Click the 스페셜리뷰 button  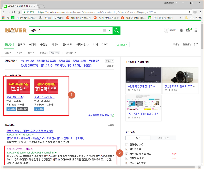click(22, 109)
